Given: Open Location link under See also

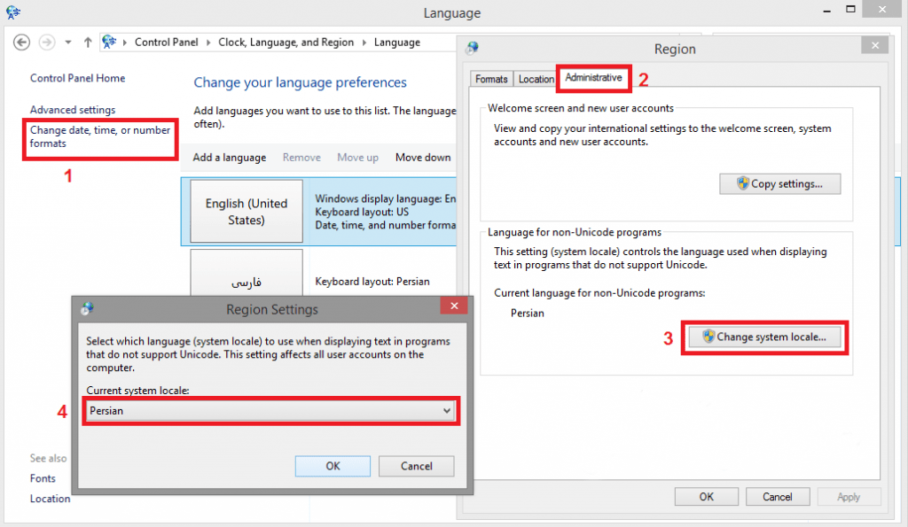Looking at the screenshot, I should pos(50,499).
